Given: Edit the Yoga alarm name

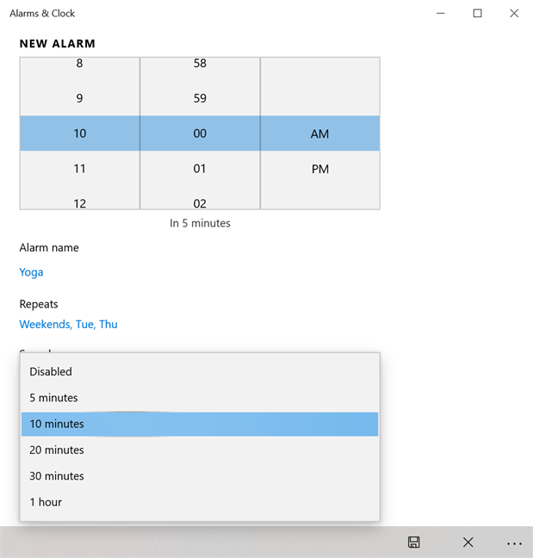Looking at the screenshot, I should 32,272.
